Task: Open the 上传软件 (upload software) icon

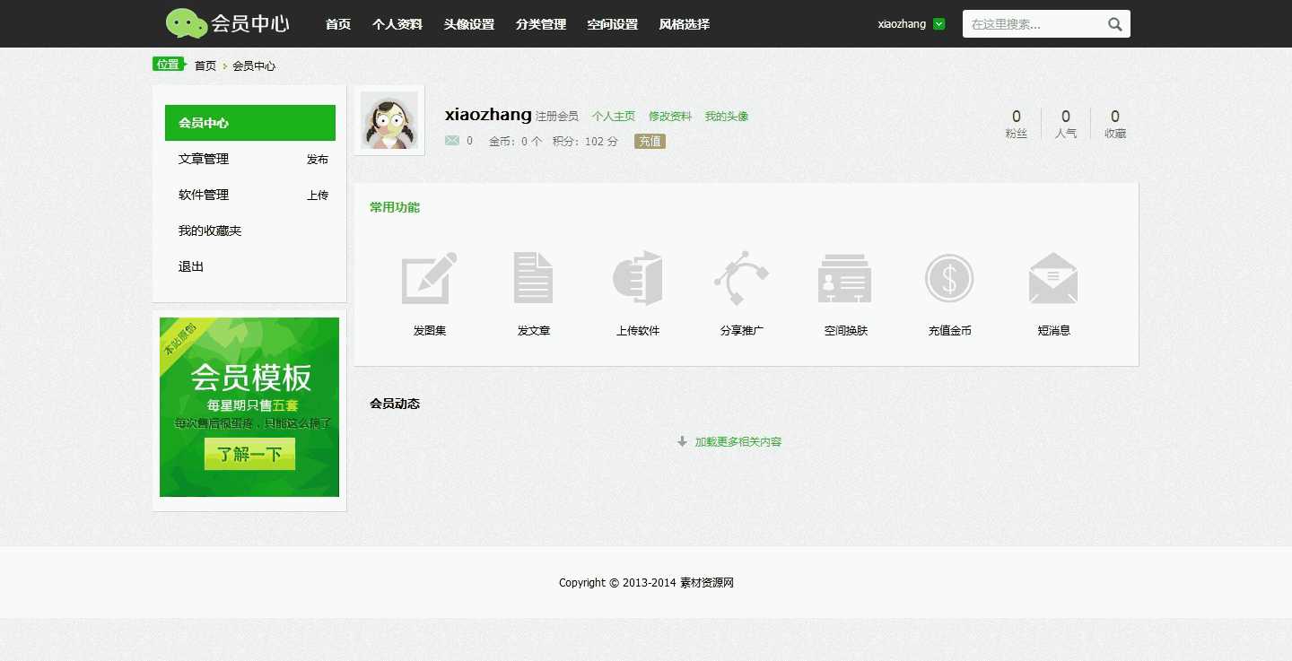Action: click(637, 278)
